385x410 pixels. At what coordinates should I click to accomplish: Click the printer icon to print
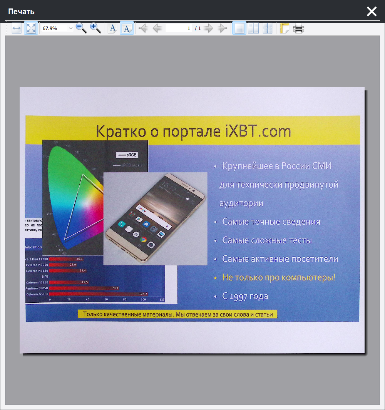[x=299, y=28]
